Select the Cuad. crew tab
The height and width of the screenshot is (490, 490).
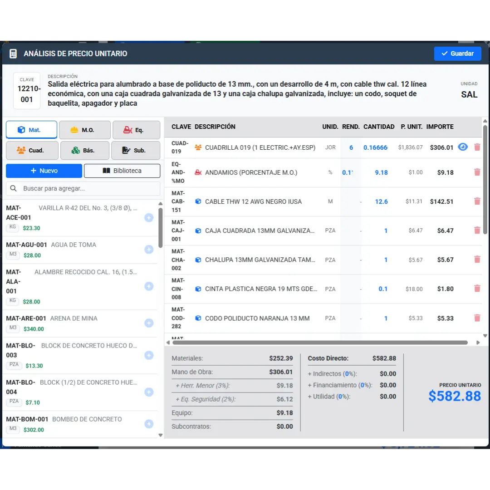point(32,150)
